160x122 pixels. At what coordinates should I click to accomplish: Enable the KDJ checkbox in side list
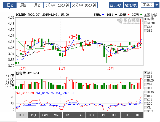145,77
